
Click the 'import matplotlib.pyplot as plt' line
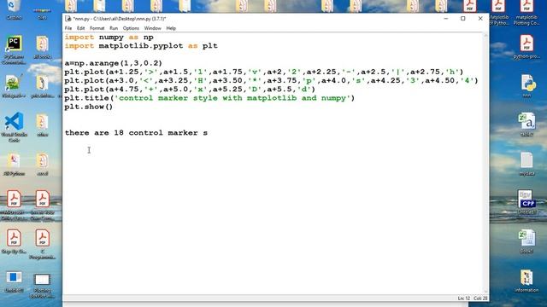pyautogui.click(x=141, y=45)
